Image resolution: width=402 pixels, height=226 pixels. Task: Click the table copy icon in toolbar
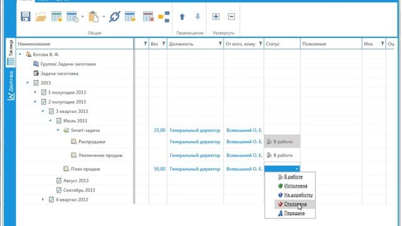tap(72, 17)
